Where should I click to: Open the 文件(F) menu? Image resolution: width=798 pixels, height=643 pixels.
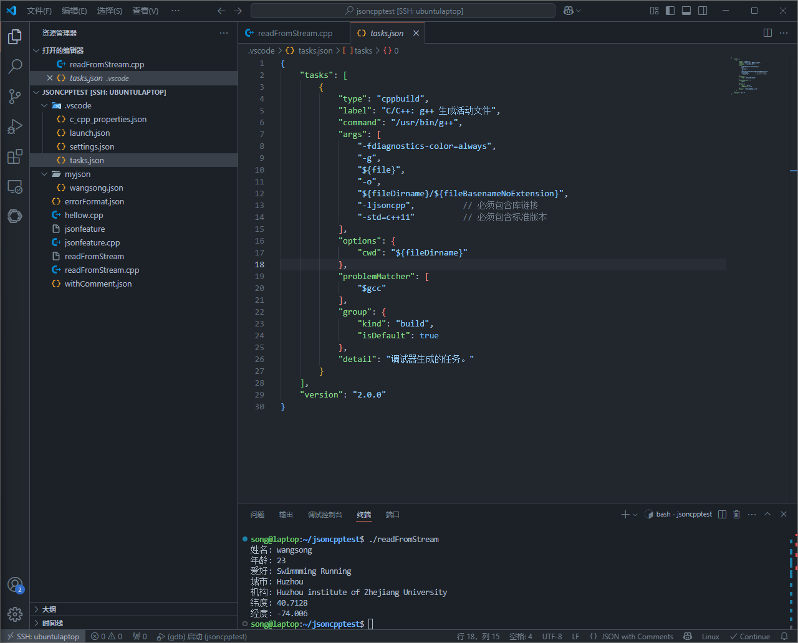(x=39, y=11)
